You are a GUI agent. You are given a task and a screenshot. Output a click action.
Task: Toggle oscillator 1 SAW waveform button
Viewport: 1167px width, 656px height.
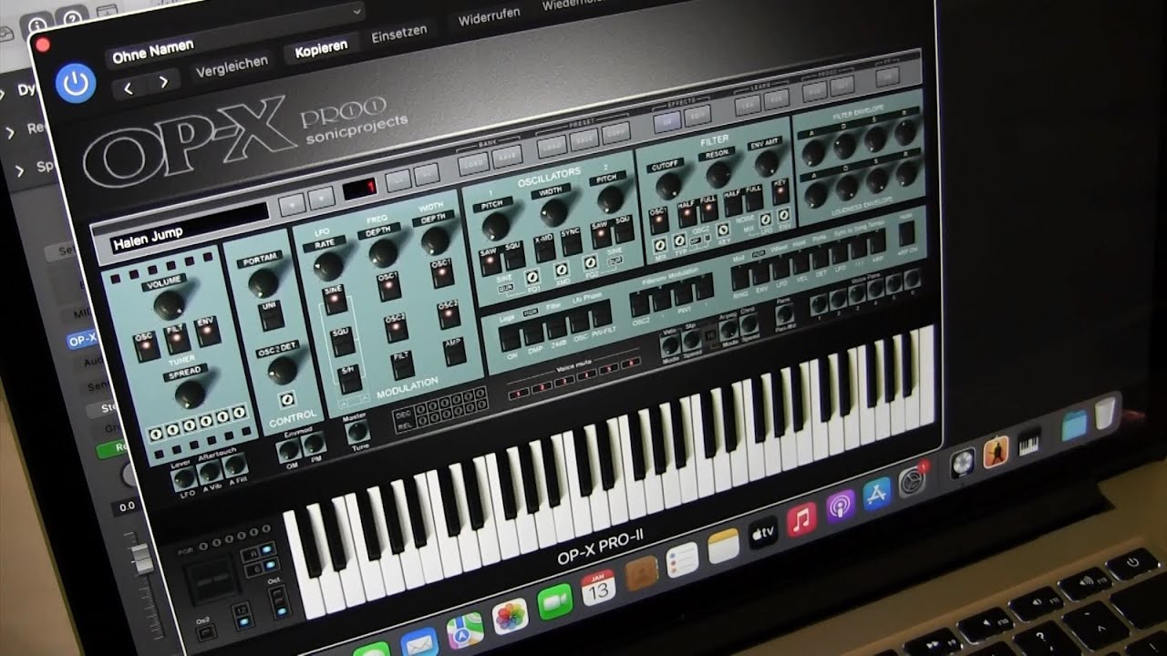[490, 261]
